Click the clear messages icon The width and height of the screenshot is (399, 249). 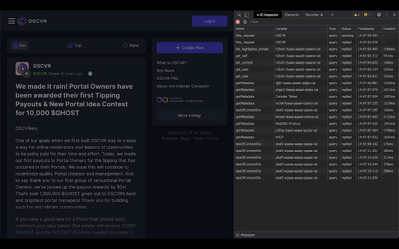coord(245,22)
